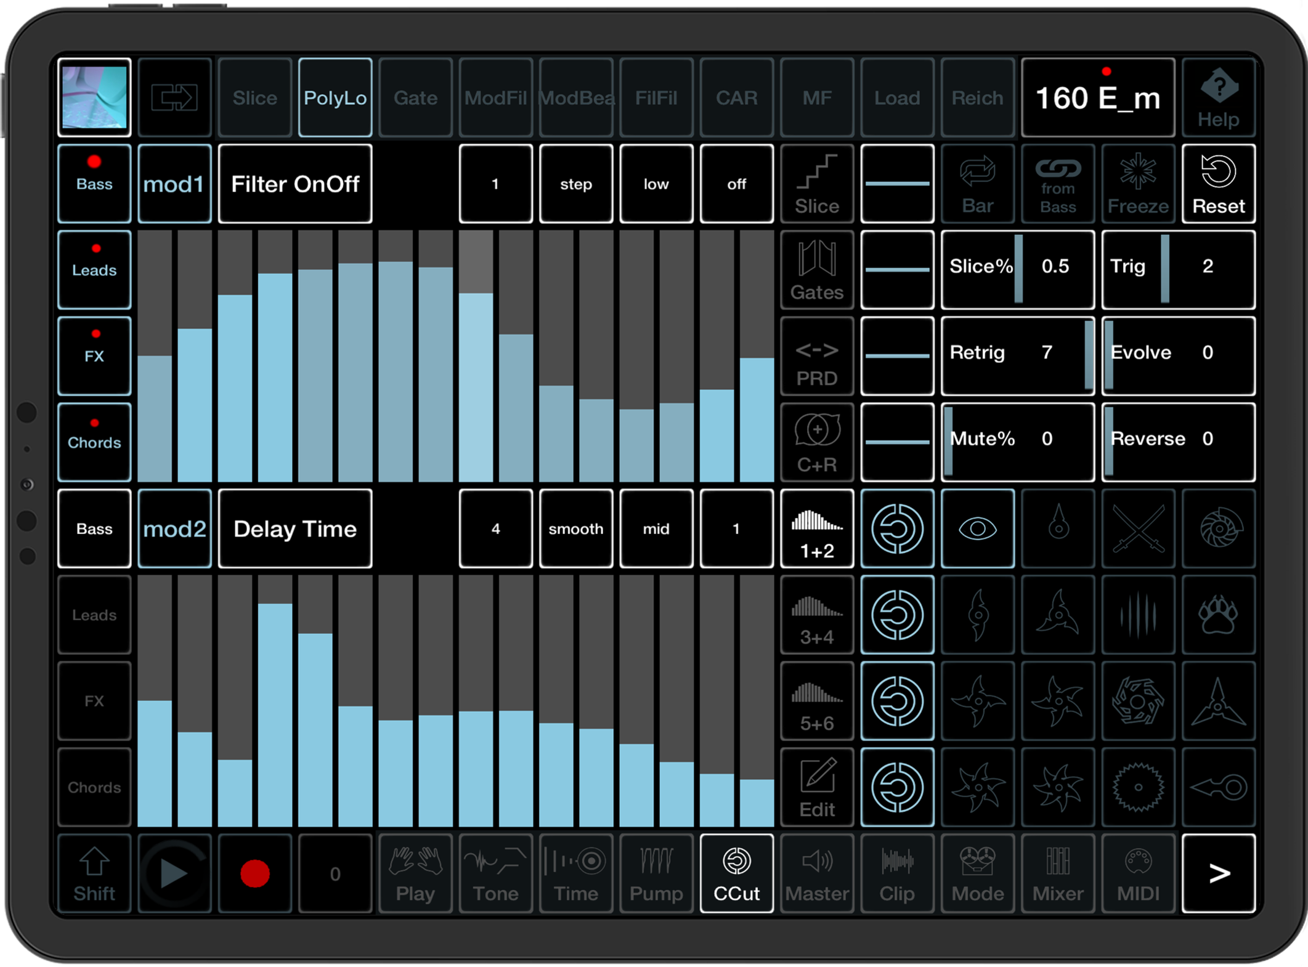The image size is (1308, 967).
Task: Enable the Freeze icon
Action: pos(1137,184)
